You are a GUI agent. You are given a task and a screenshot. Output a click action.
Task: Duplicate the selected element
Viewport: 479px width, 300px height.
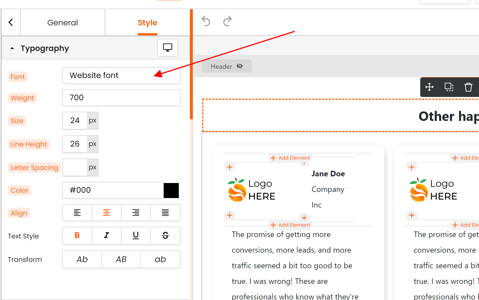click(449, 87)
